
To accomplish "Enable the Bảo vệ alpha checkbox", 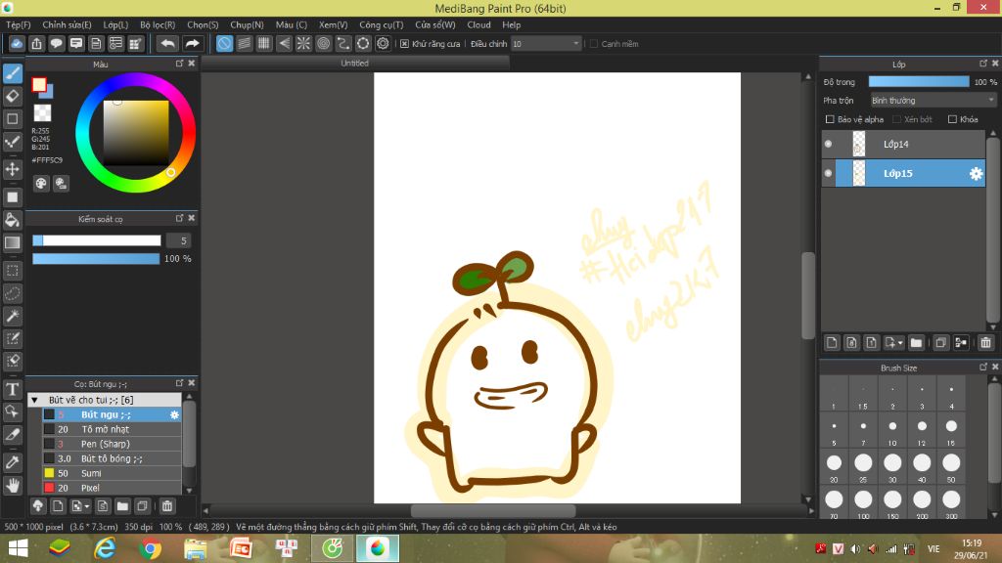I will tap(830, 119).
